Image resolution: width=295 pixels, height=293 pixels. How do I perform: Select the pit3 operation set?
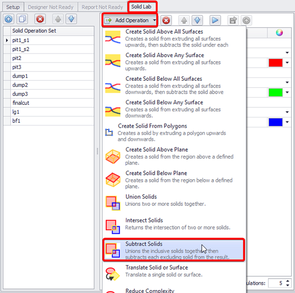click(52, 67)
